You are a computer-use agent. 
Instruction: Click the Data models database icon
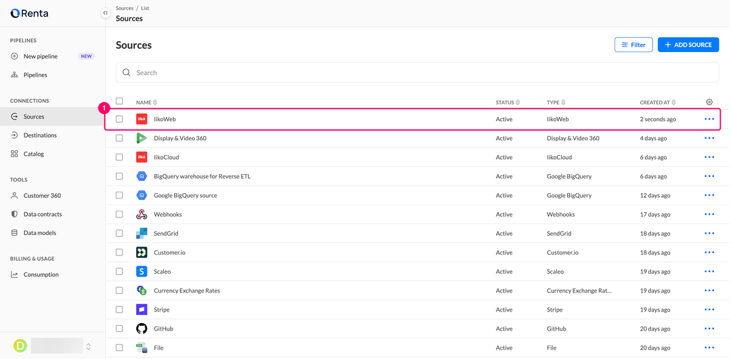coord(14,232)
